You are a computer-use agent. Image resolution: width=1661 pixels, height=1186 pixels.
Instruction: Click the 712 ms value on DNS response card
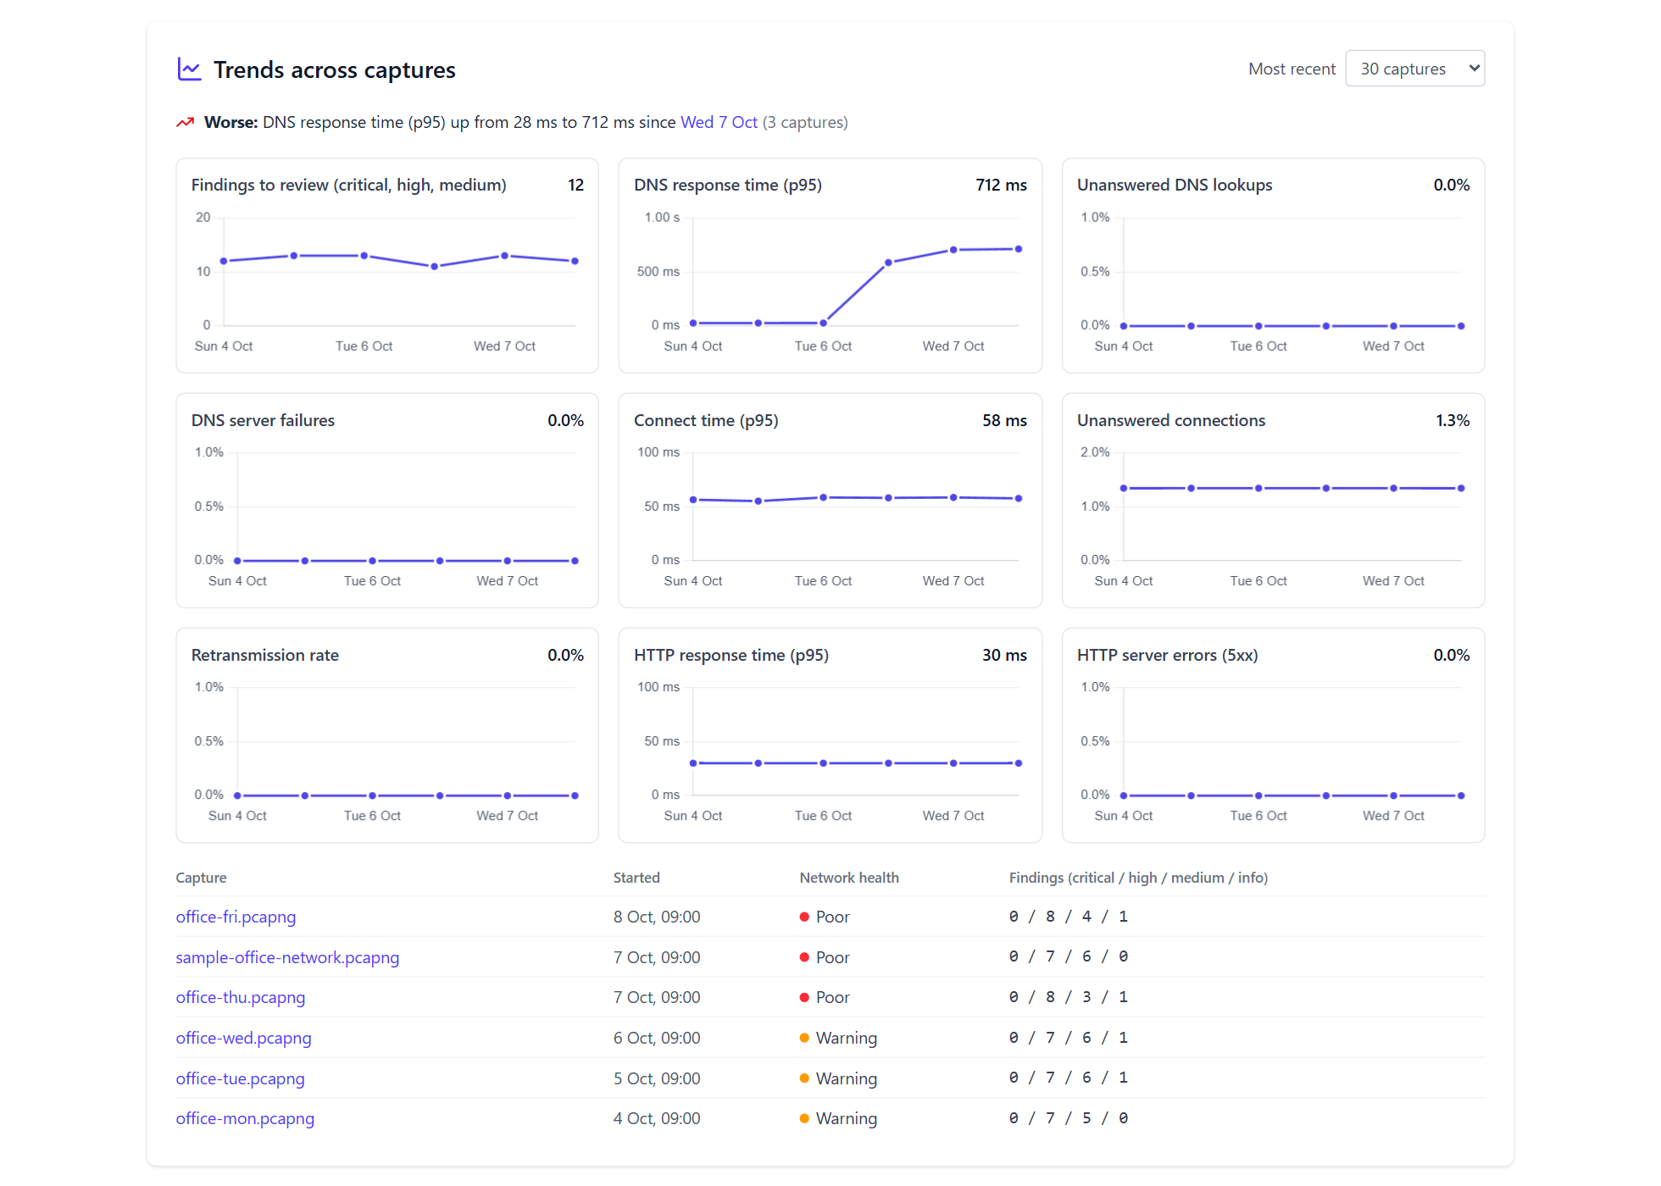click(x=1001, y=185)
